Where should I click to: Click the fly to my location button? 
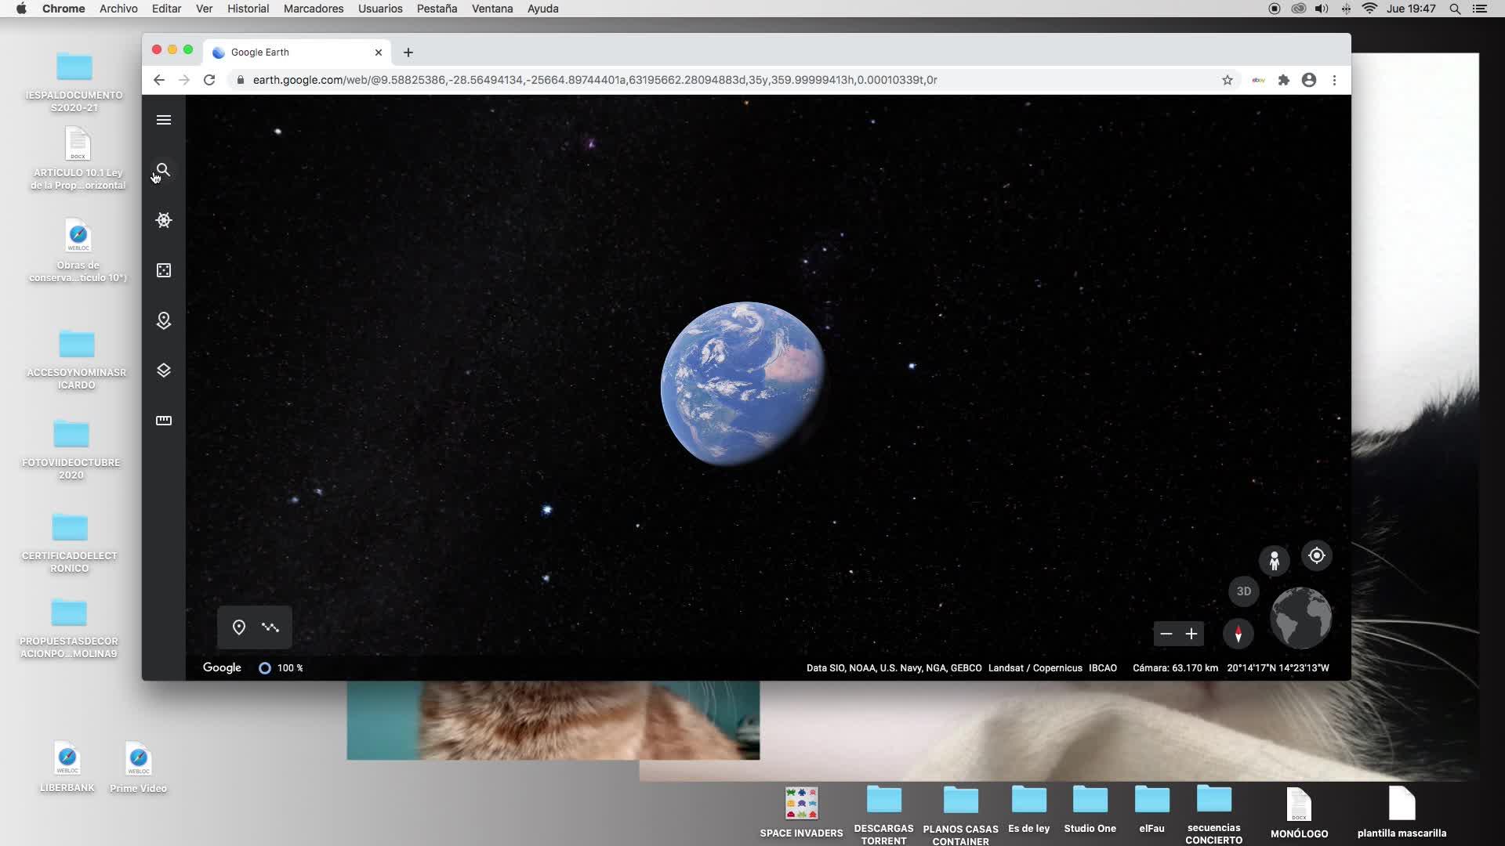[x=1316, y=555]
